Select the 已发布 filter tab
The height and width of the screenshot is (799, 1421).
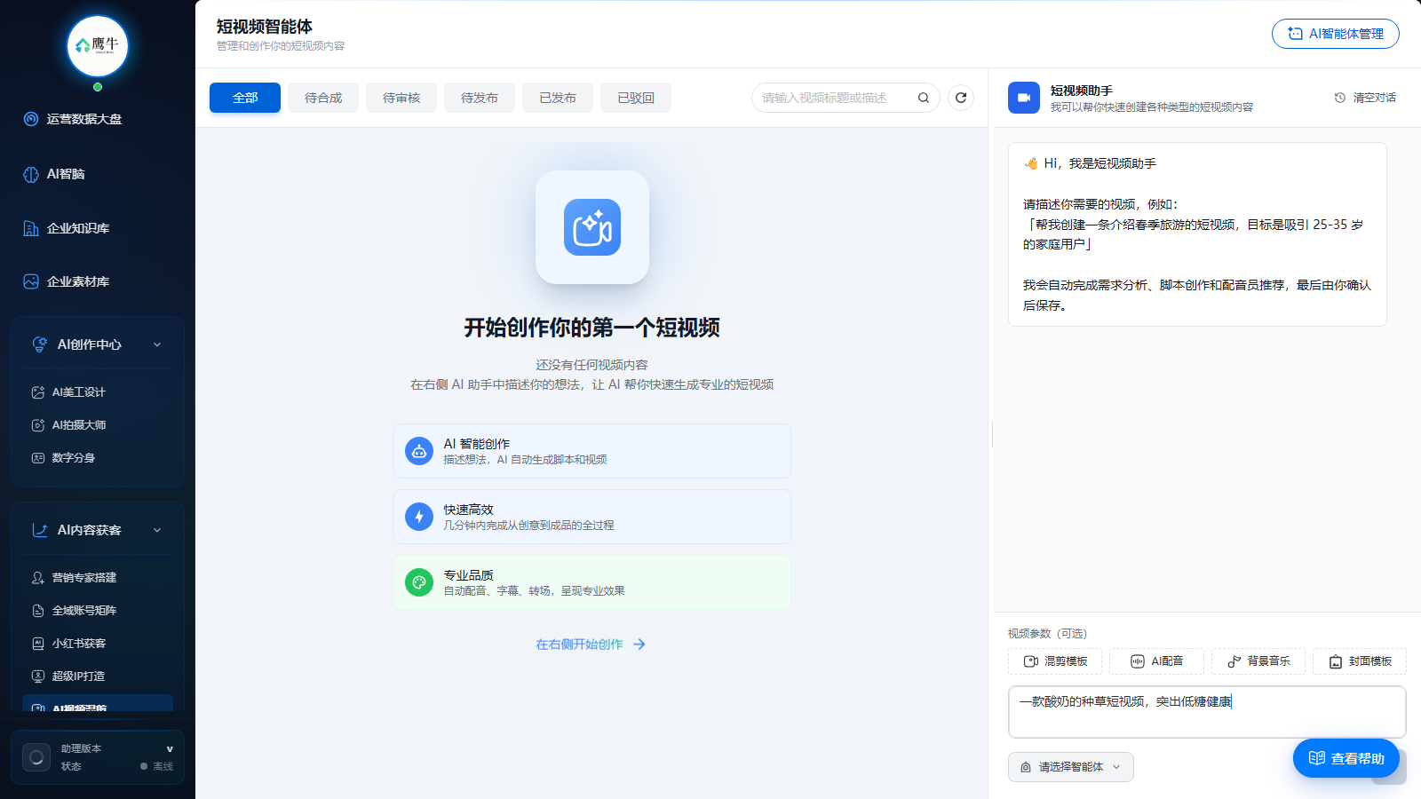[x=558, y=98]
